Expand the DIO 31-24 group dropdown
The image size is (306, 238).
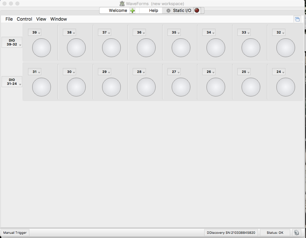pyautogui.click(x=12, y=82)
